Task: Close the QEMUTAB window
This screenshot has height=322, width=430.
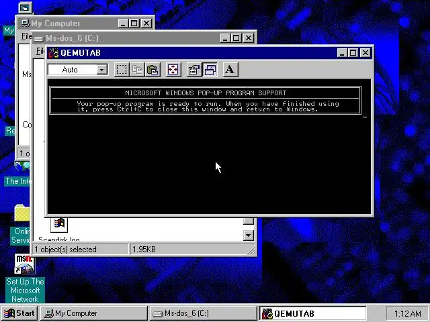Action: (x=365, y=53)
